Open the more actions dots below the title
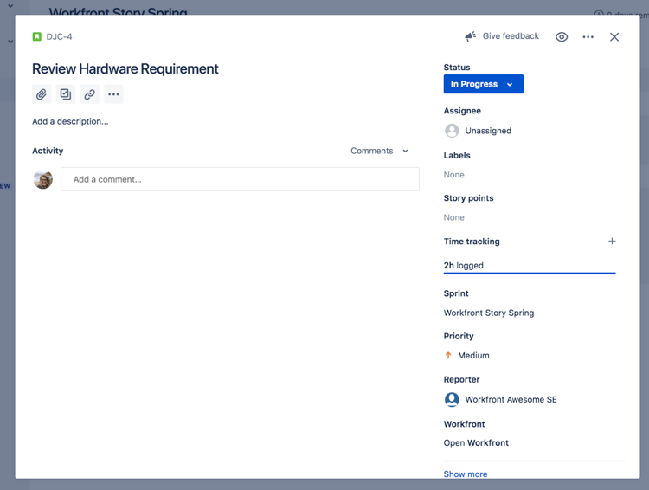This screenshot has width=649, height=490. point(113,94)
